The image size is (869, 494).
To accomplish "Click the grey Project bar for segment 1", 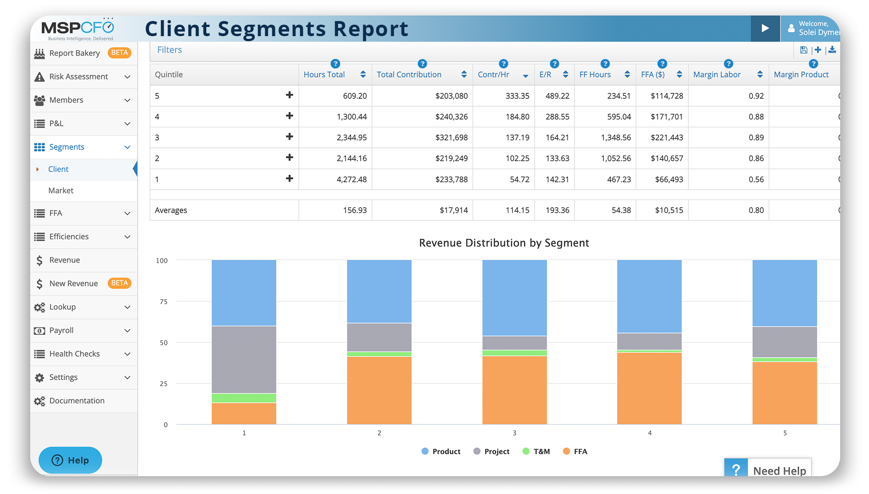I will click(244, 360).
